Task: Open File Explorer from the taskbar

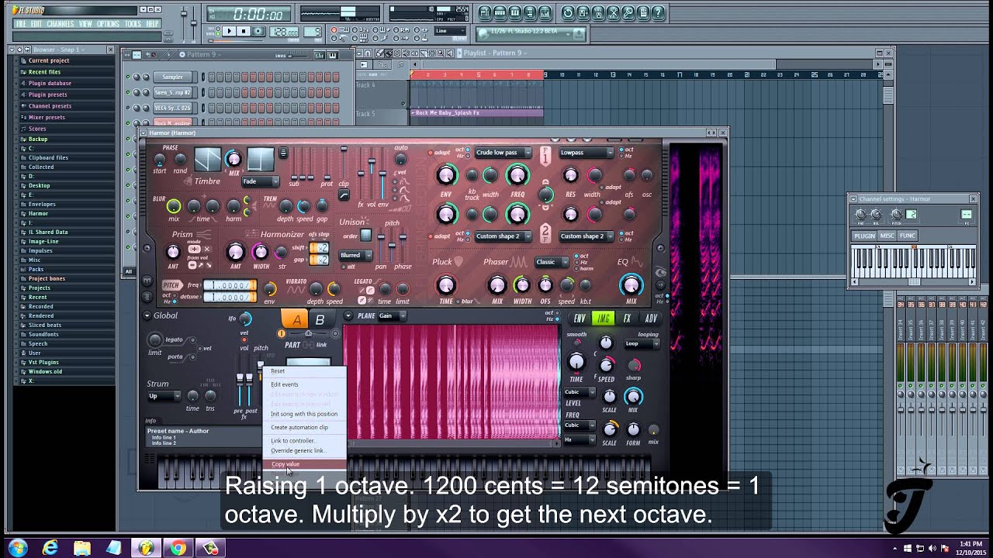Action: [82, 548]
